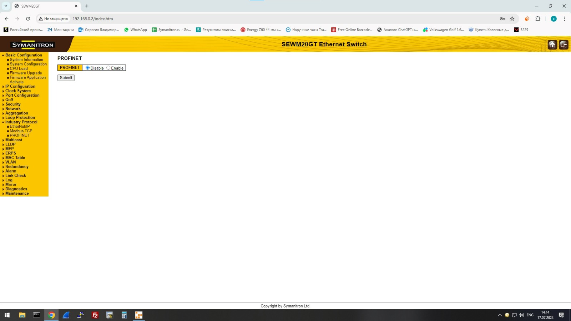The height and width of the screenshot is (321, 571).
Task: Select the Enable radio button for PROFINET
Action: point(108,68)
